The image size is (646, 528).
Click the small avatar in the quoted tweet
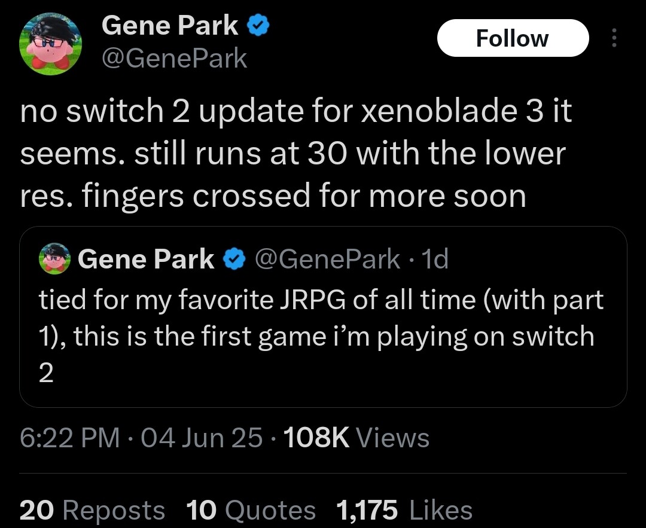pos(55,258)
